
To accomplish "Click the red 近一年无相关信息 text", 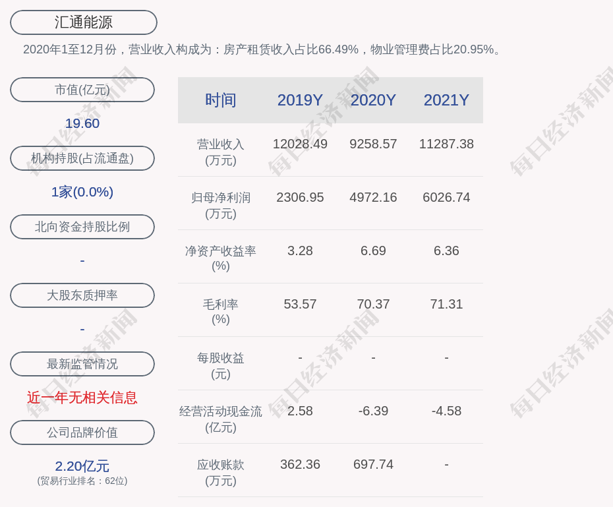I will click(x=82, y=398).
